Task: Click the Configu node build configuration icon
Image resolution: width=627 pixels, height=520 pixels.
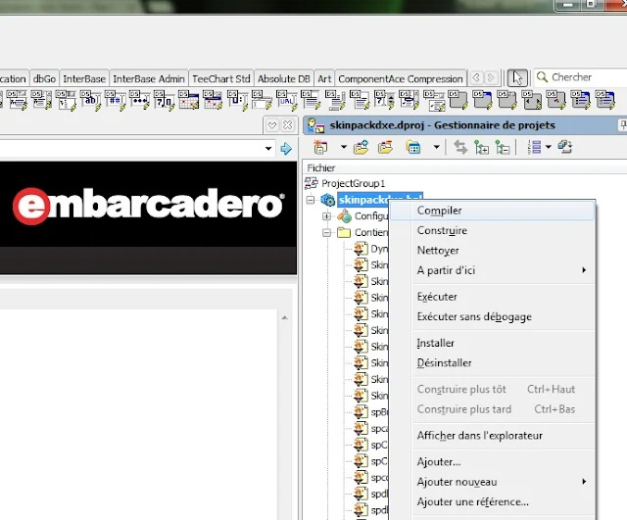Action: click(x=344, y=215)
